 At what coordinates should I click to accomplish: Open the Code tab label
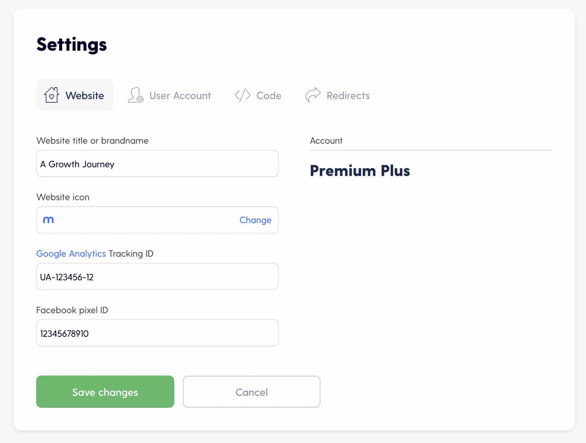click(269, 96)
